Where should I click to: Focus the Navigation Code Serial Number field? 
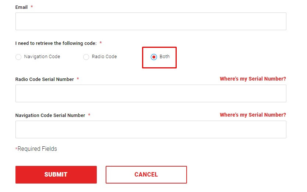pos(151,129)
